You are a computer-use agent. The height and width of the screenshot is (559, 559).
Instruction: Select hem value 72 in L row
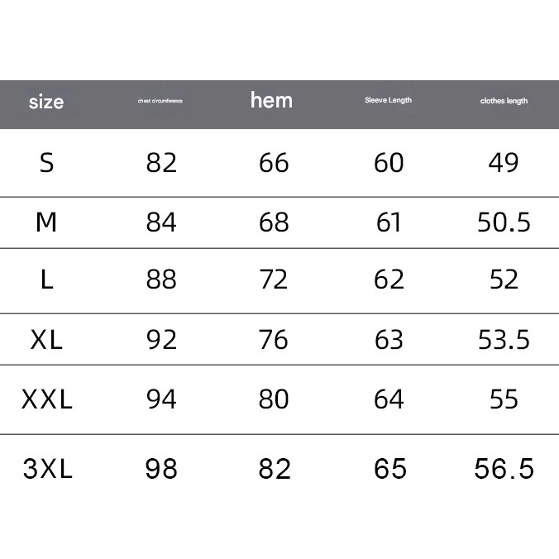tap(274, 280)
